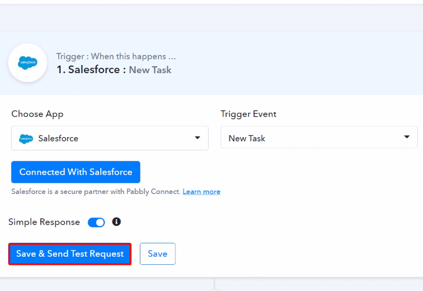Open the Learn more link
Screen dimensions: 423x291
202,192
